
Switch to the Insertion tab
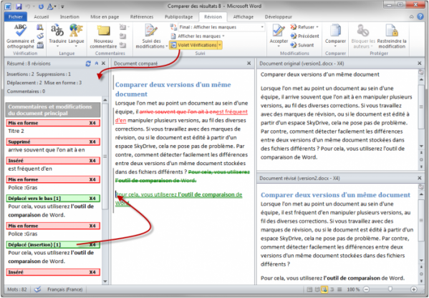[69, 17]
